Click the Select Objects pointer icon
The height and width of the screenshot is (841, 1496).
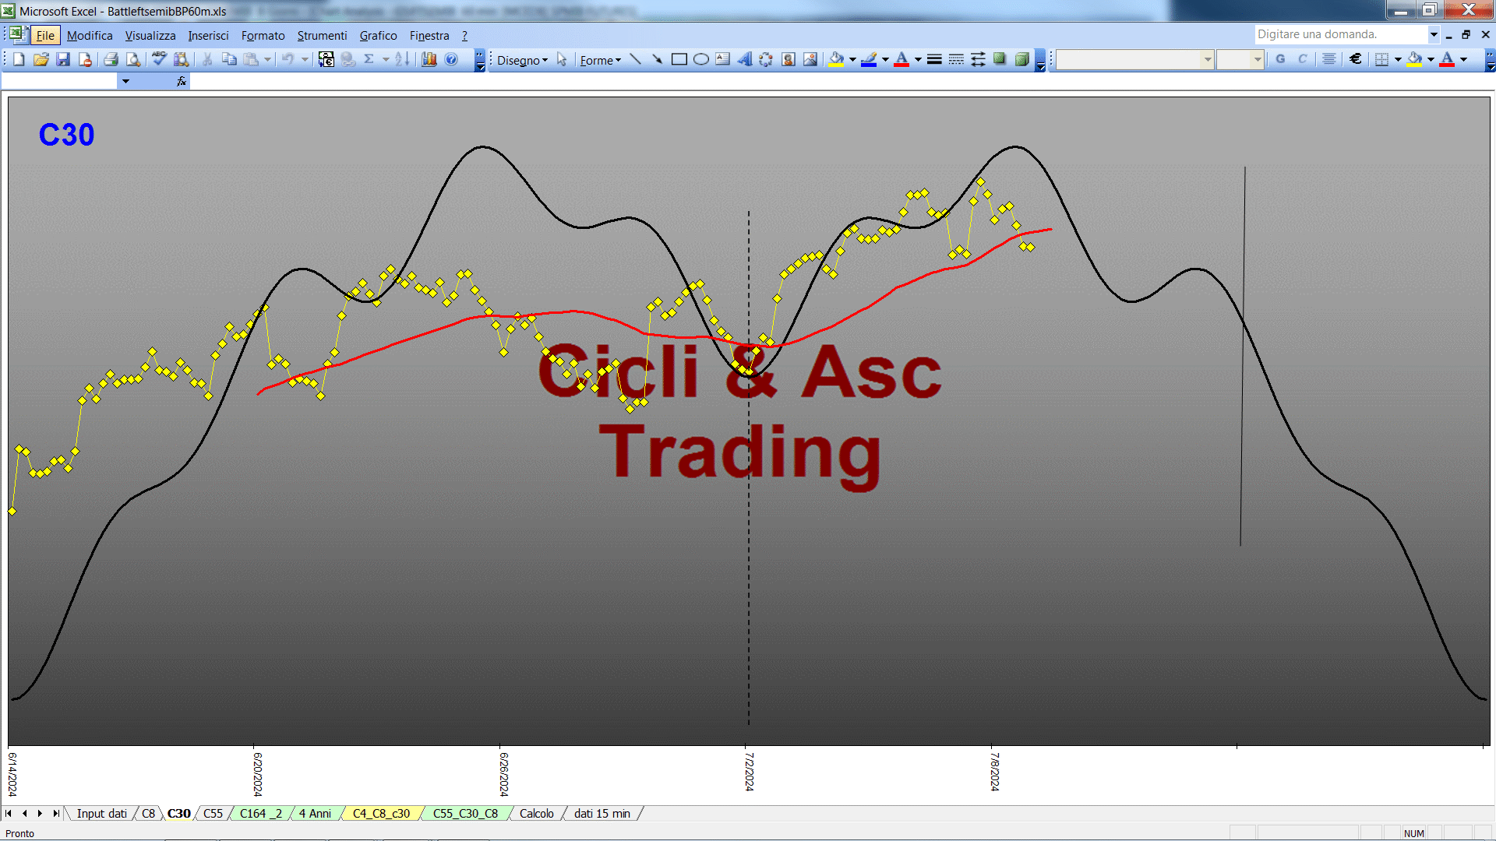coord(562,59)
